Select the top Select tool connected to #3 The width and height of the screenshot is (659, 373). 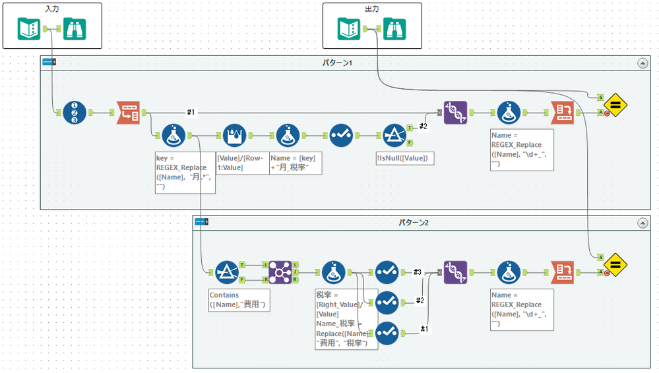[x=387, y=272]
